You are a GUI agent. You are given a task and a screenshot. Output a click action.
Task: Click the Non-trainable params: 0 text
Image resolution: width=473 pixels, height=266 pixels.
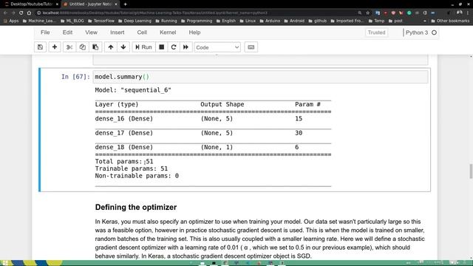[x=137, y=176]
